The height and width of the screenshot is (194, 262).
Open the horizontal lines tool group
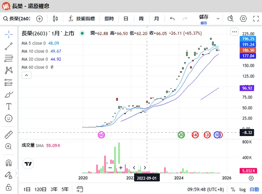(9, 59)
